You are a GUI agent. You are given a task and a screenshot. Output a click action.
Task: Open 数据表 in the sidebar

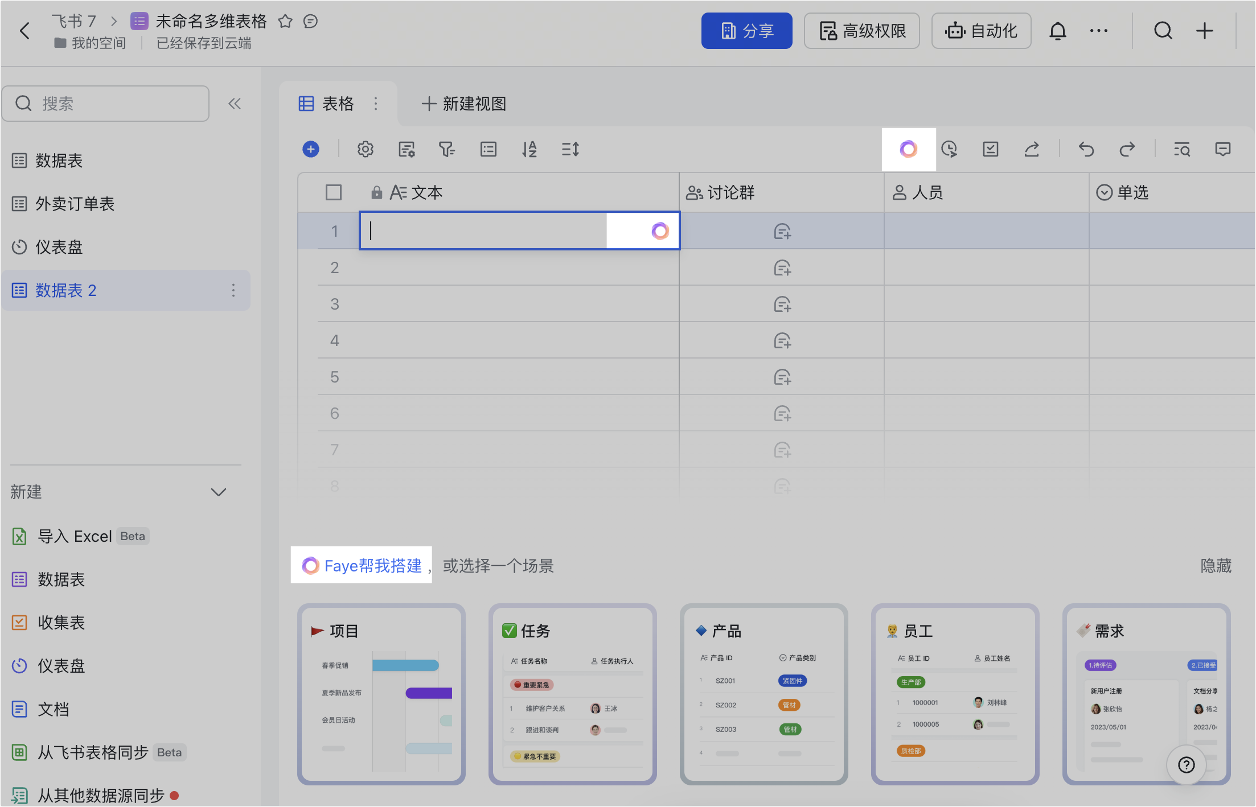pyautogui.click(x=125, y=160)
